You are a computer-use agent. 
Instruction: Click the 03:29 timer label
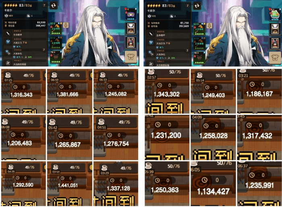click(105, 173)
